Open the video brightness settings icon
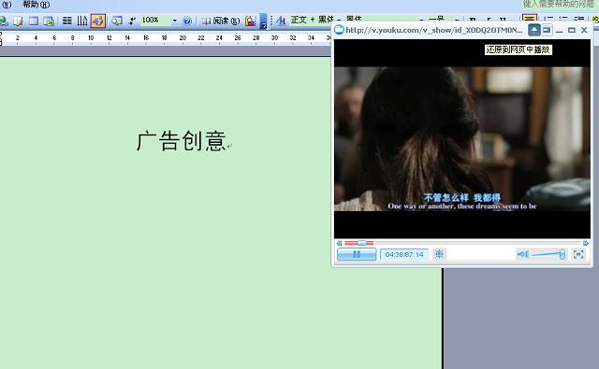This screenshot has width=599, height=369. pyautogui.click(x=439, y=254)
